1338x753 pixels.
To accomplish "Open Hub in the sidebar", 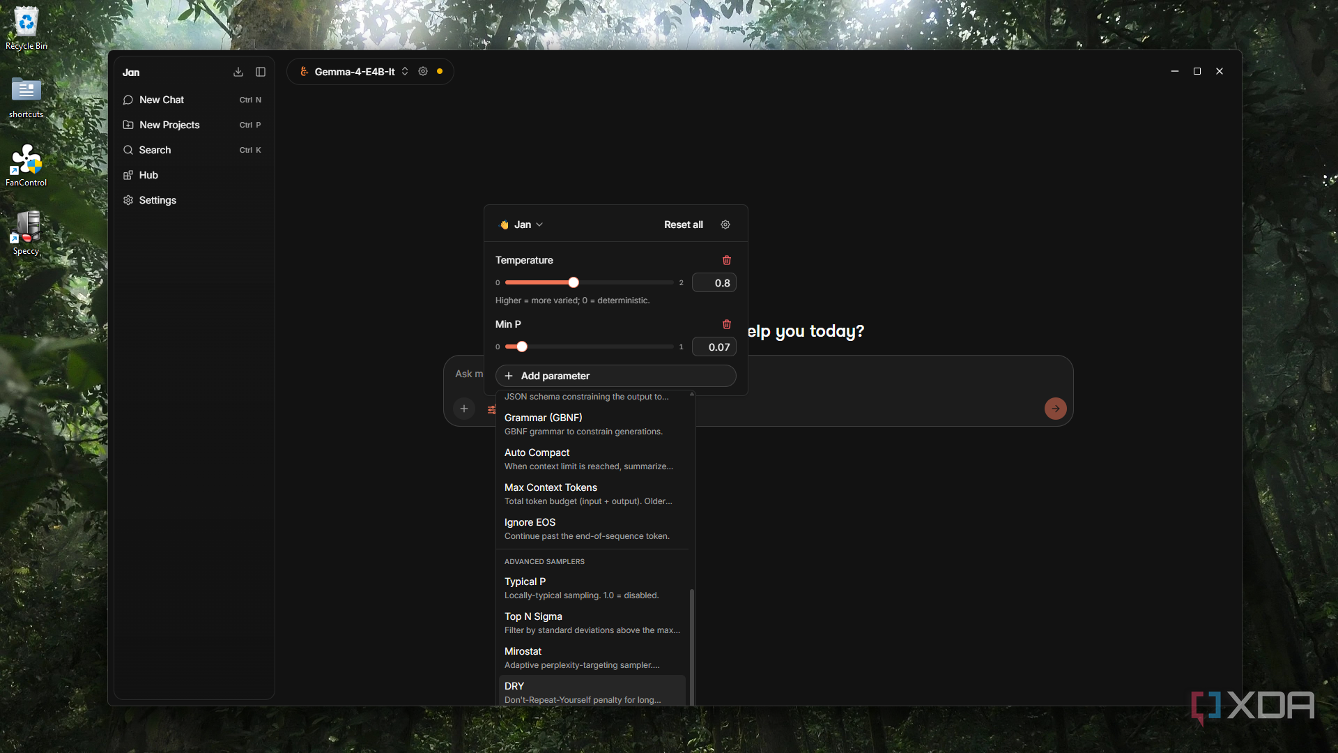I will coord(194,175).
